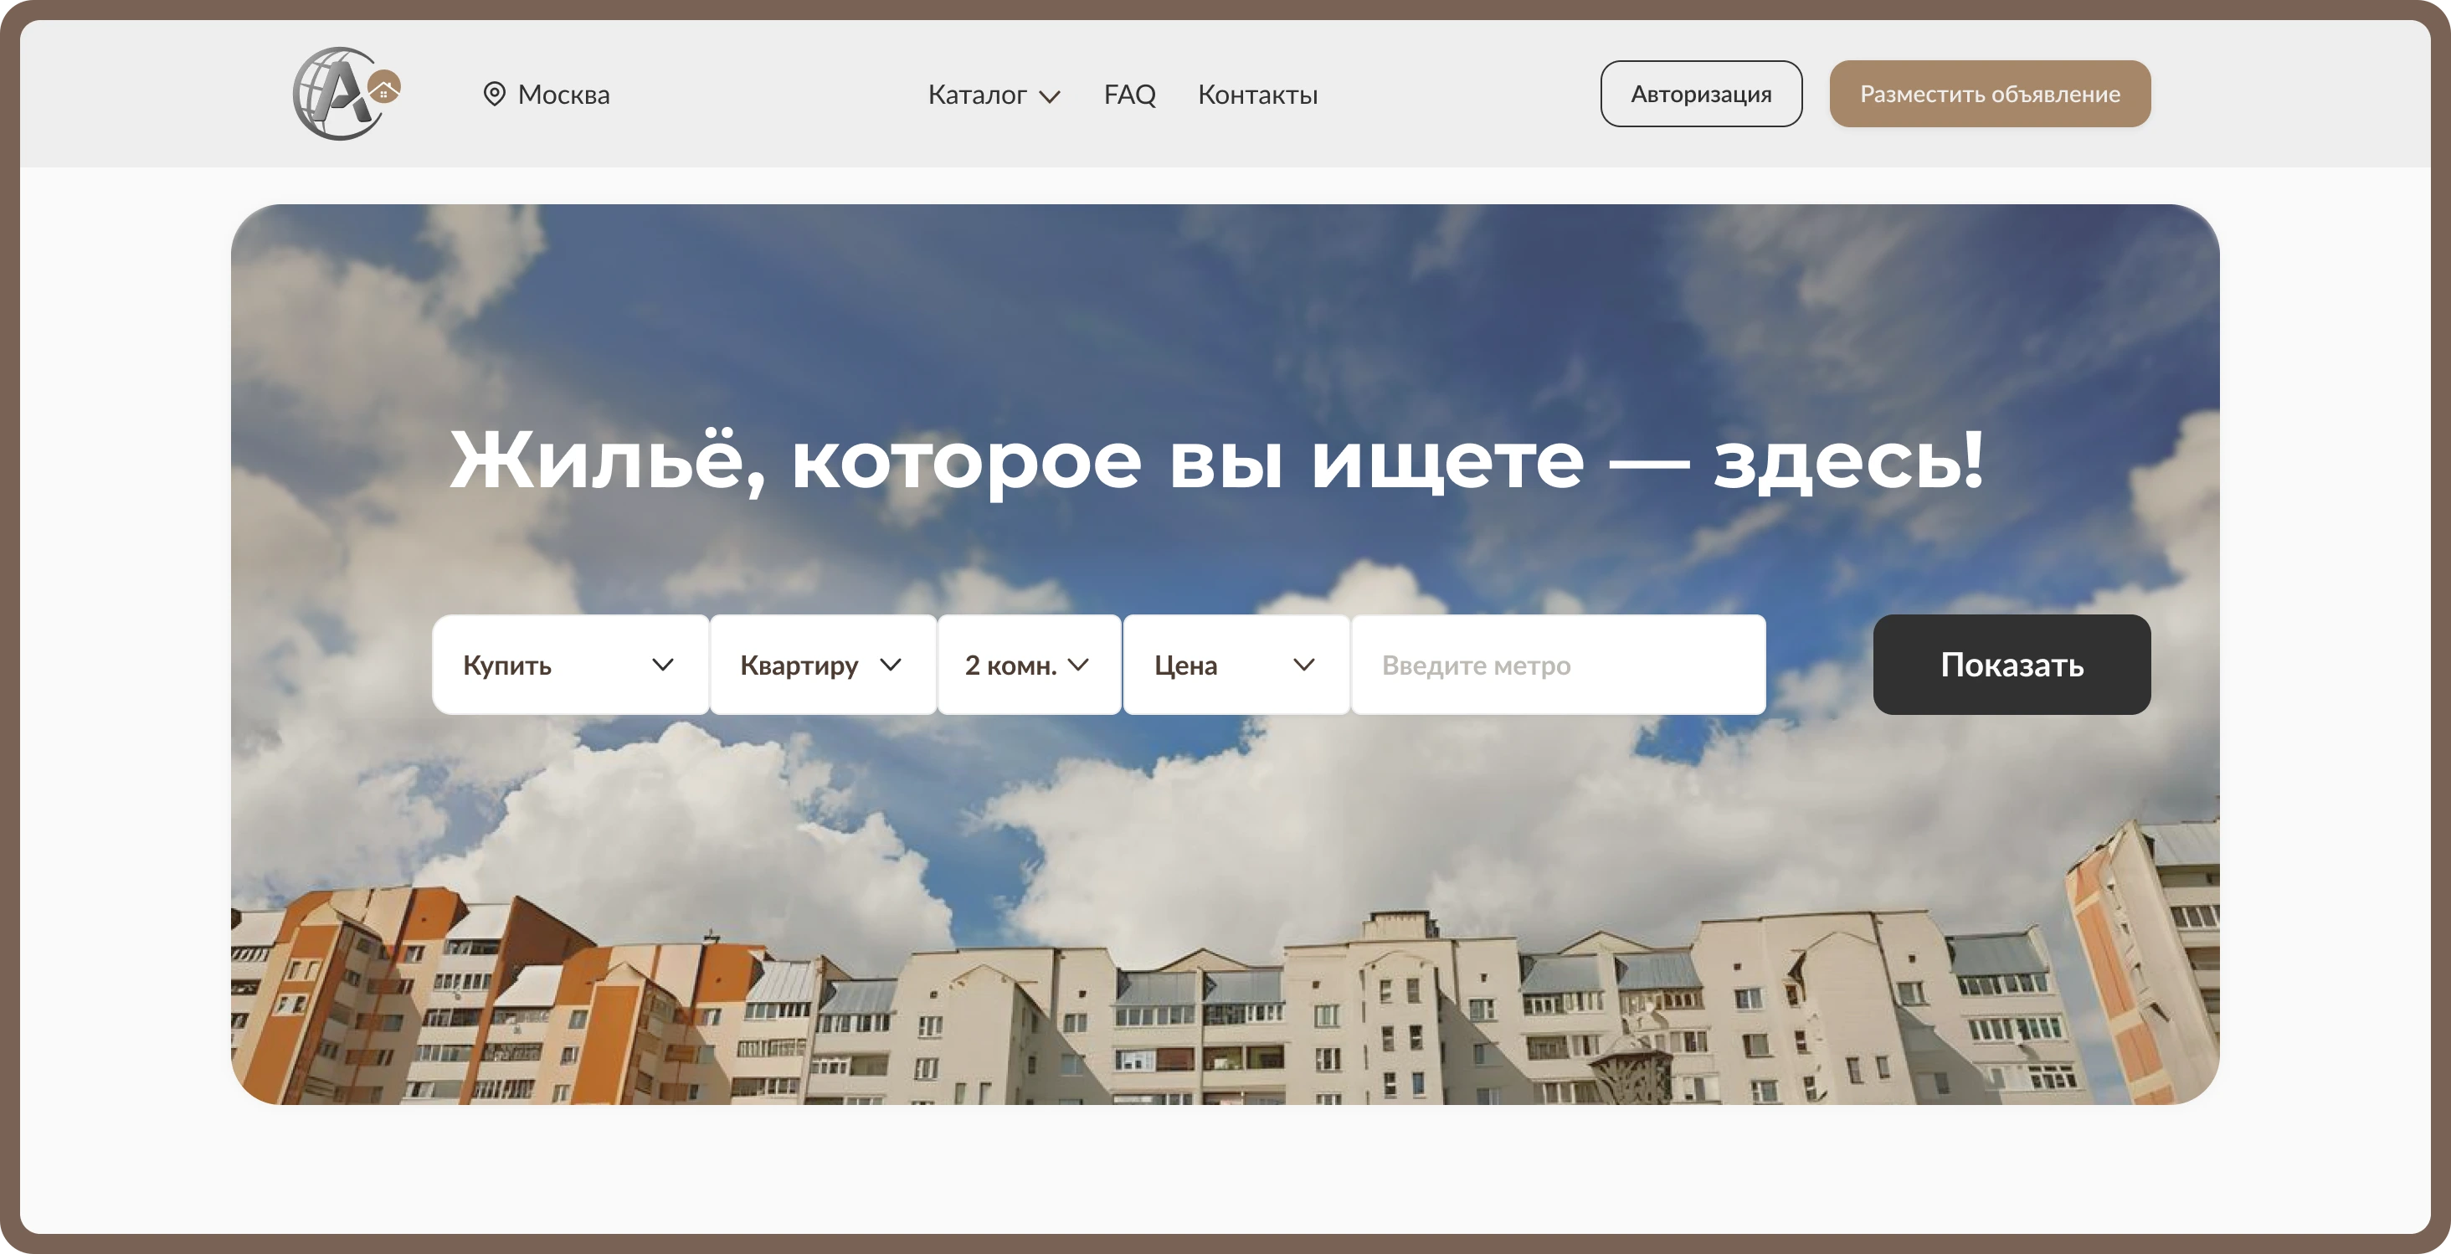Viewport: 2451px width, 1254px height.
Task: Click the location pin icon next to Москва
Action: coord(494,95)
